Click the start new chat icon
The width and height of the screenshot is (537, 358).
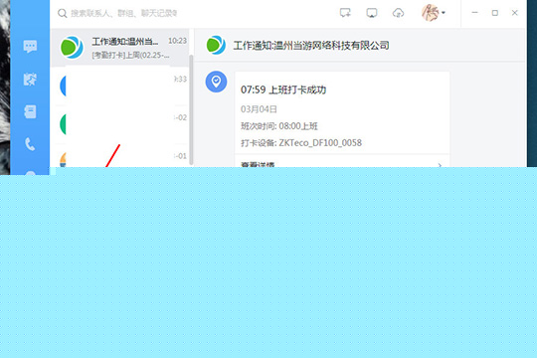(x=345, y=13)
